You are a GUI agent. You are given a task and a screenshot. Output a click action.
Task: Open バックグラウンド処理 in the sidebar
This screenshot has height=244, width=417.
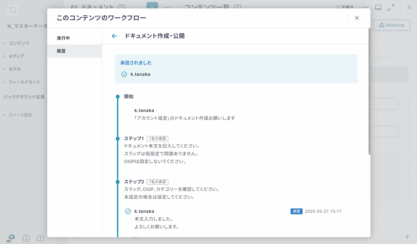pos(24,97)
